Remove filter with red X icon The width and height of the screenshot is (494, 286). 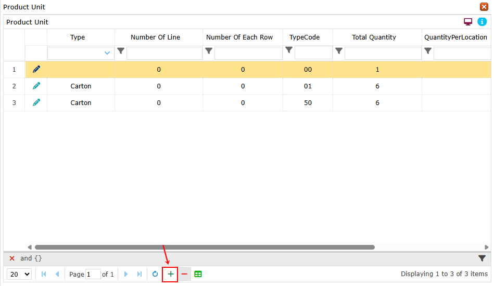tap(12, 258)
